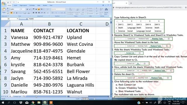
Task: Click the AutoSum sigma icon
Action: [97, 8]
